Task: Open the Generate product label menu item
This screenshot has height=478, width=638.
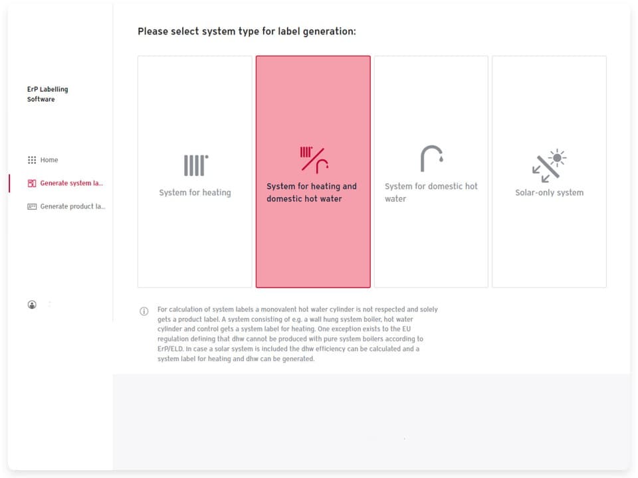Action: click(72, 206)
